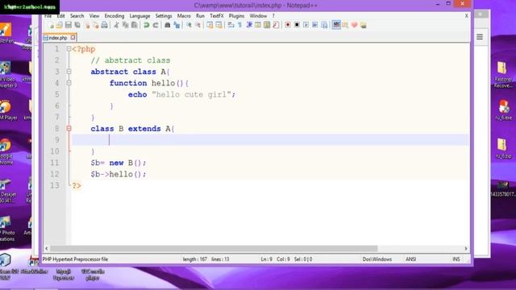Click the Paste toolbar icon

[135, 25]
